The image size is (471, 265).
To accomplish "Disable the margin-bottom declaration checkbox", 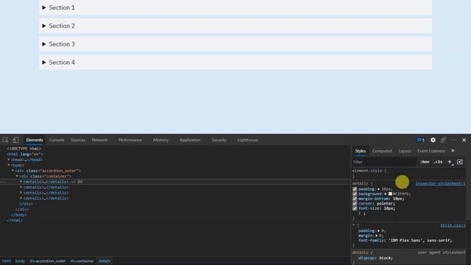I will [355, 199].
